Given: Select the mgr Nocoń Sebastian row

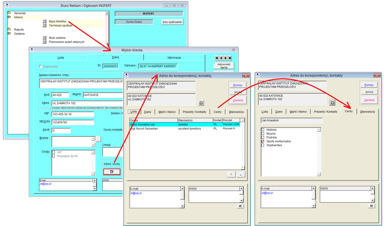Looking at the screenshot, I should coord(185,128).
